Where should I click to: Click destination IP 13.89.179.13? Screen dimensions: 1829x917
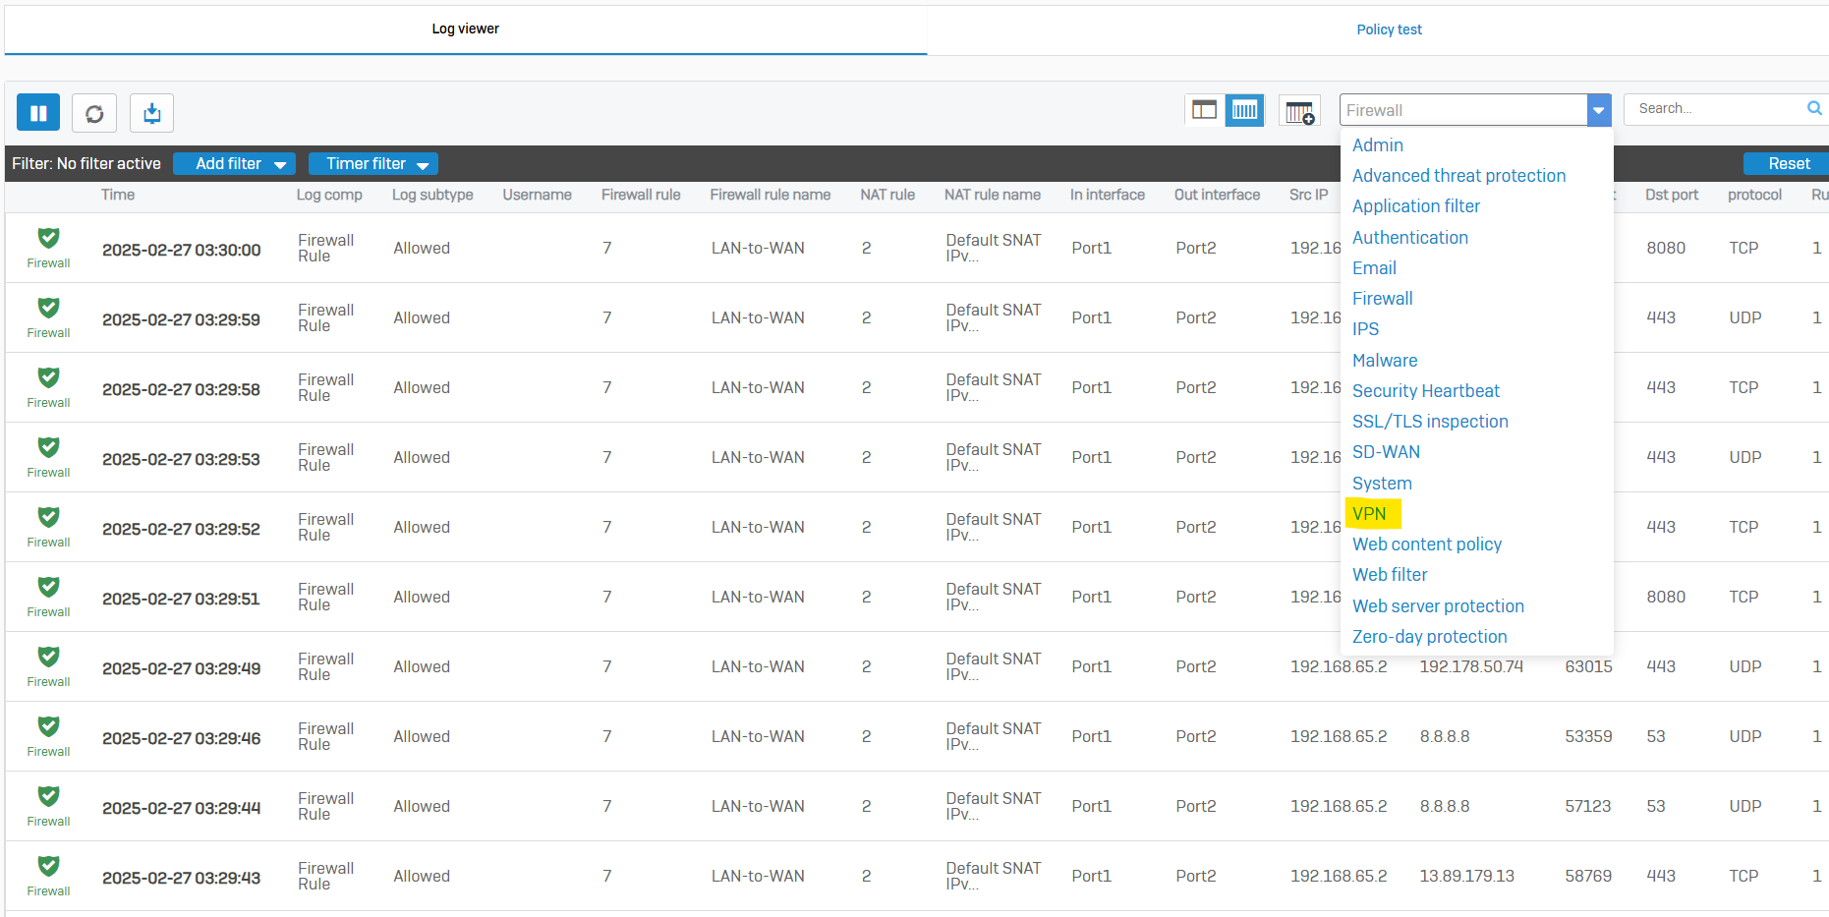coord(1466,876)
